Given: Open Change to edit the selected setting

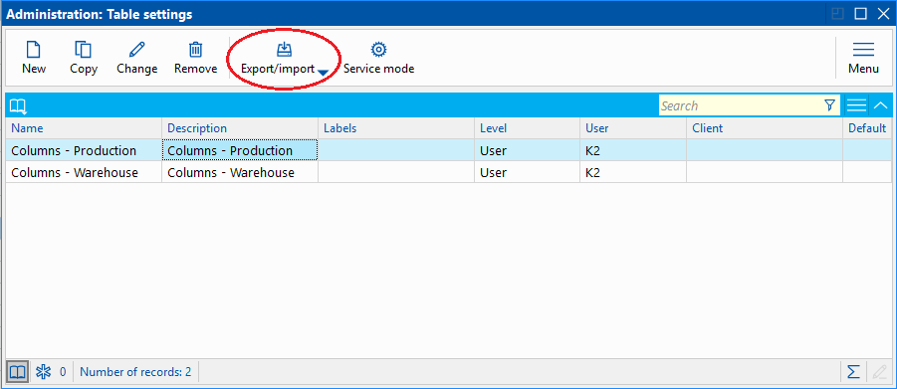Looking at the screenshot, I should pos(136,58).
